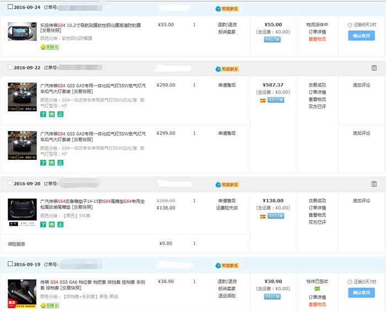The image size is (386, 311).
Task: Toggle checkbox beside the 2016-09-19 order
Action: pos(10,264)
